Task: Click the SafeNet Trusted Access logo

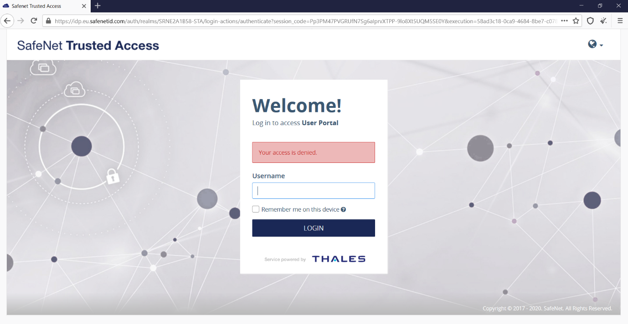Action: point(88,46)
